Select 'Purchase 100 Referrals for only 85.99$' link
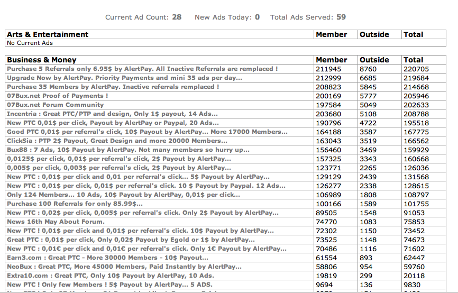Screen dimensions: 458x293 pyautogui.click(x=75, y=204)
